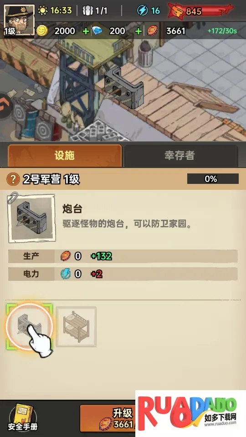Select the turret facility slot

click(29, 327)
